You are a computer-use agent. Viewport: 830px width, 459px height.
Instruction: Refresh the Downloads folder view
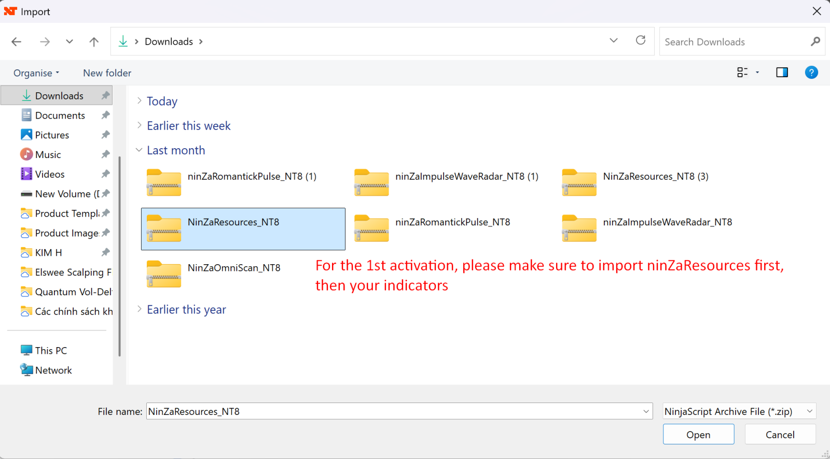pyautogui.click(x=641, y=40)
